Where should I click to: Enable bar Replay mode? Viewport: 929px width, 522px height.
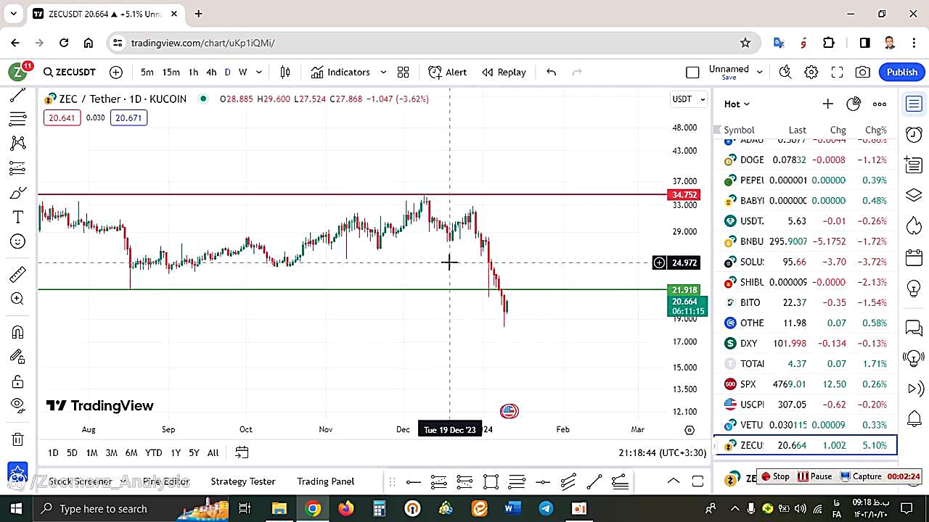(x=504, y=72)
